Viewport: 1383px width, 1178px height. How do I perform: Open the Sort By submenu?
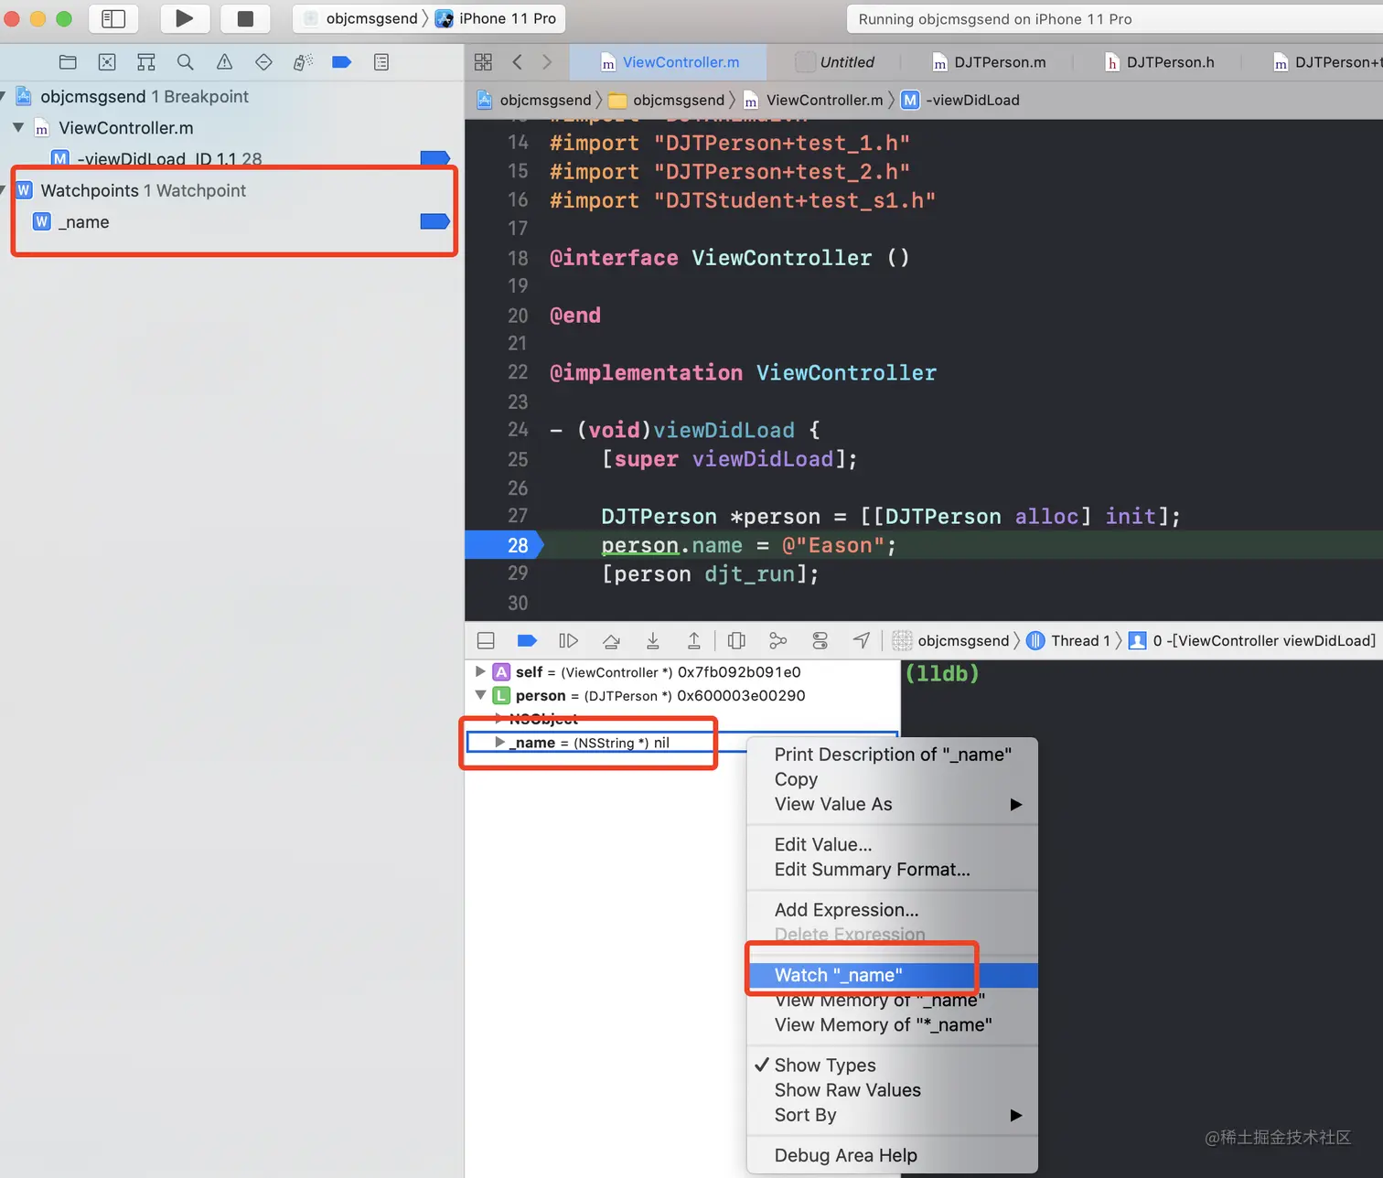point(893,1114)
